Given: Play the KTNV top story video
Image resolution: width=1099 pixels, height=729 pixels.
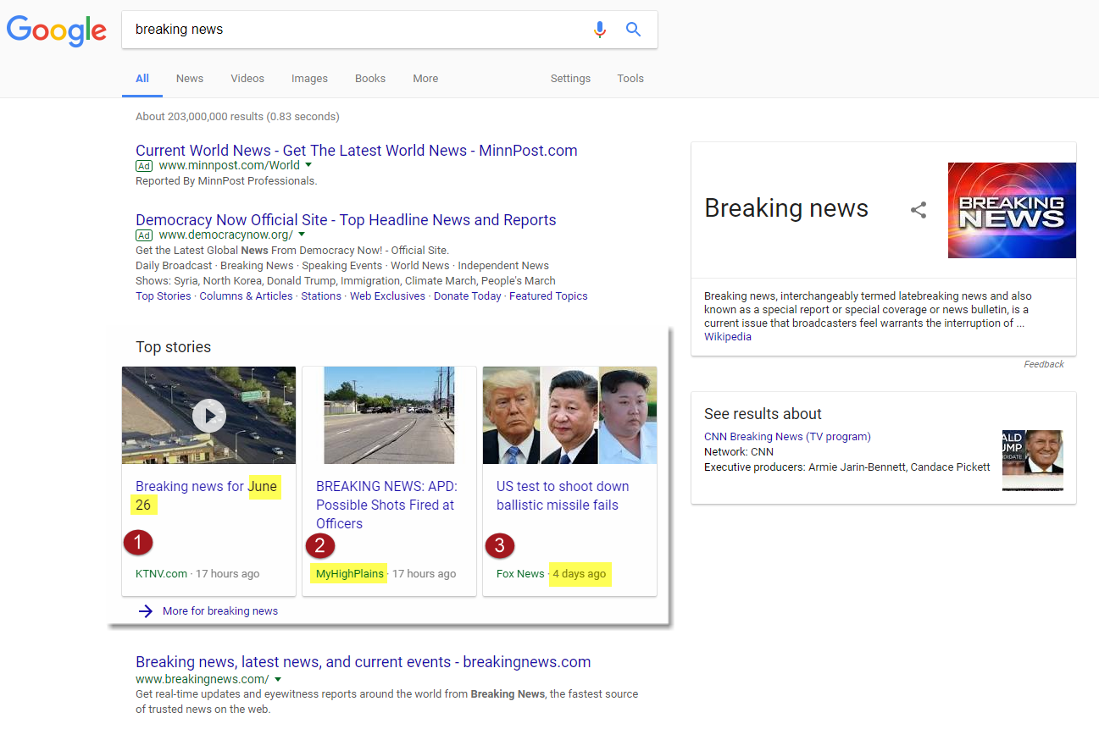Looking at the screenshot, I should point(208,416).
